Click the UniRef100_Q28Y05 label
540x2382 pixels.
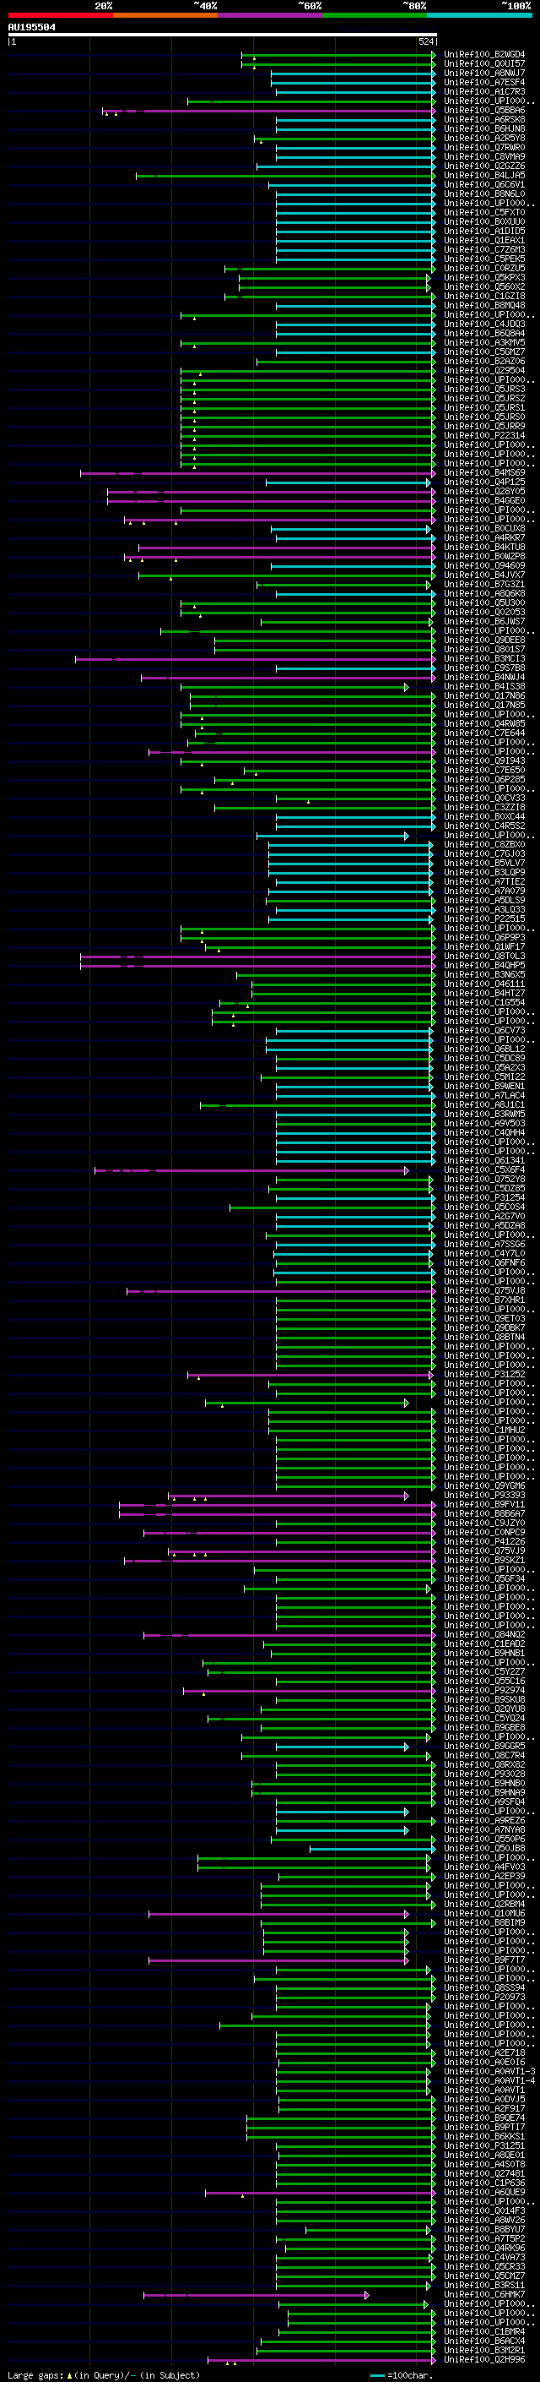pyautogui.click(x=483, y=491)
